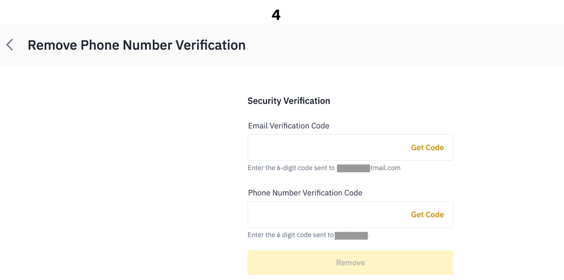Click "Phone Number" in the page title
Viewport: 564px width, 280px height.
[x=126, y=45]
